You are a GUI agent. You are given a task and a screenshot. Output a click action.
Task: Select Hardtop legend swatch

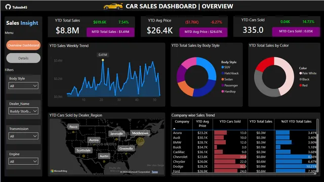(223, 92)
